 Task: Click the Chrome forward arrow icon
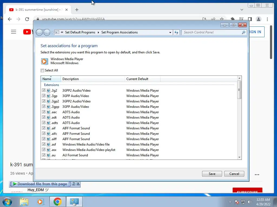18,19
